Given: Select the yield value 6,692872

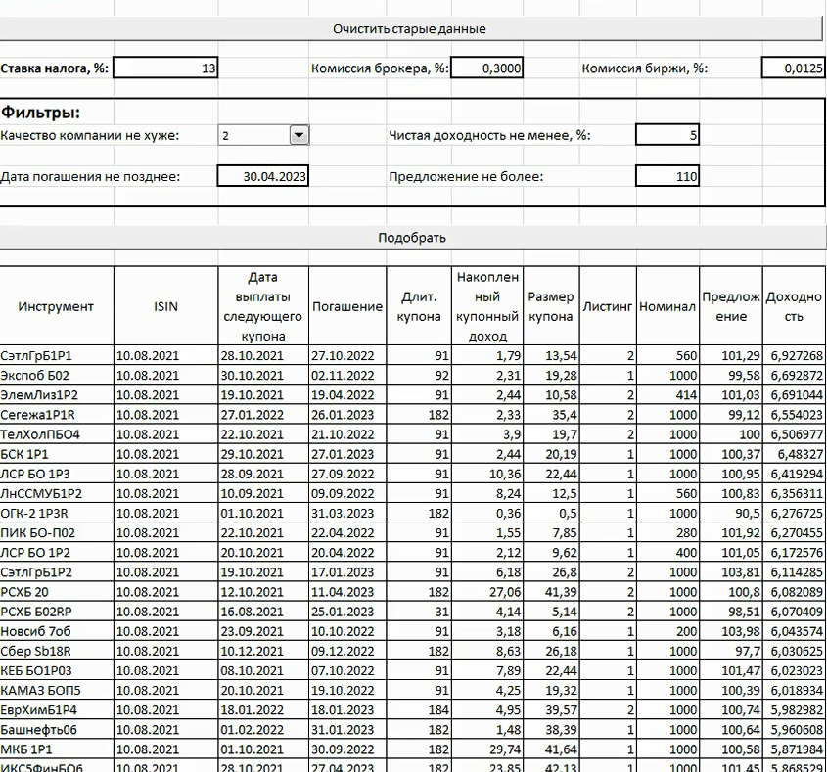Looking at the screenshot, I should [x=795, y=376].
